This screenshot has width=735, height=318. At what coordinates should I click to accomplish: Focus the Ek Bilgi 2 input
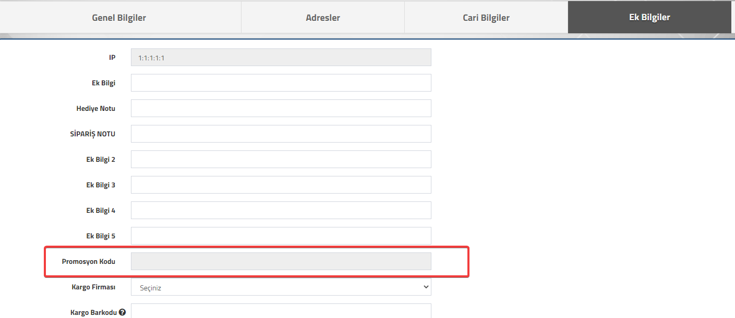tap(281, 159)
